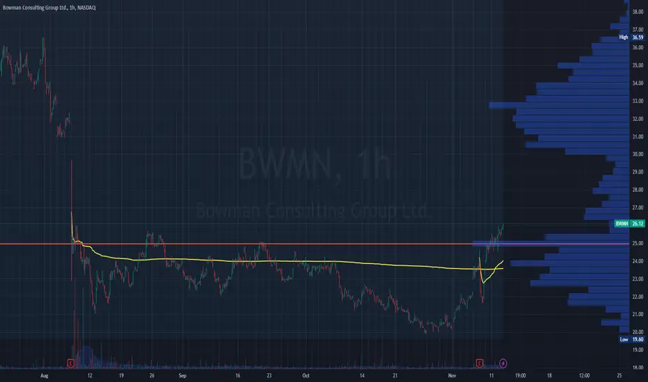Click the 31.00 price axis label

tap(638, 137)
